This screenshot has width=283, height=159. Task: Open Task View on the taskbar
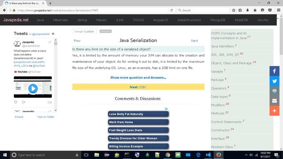pyautogui.click(x=86, y=155)
